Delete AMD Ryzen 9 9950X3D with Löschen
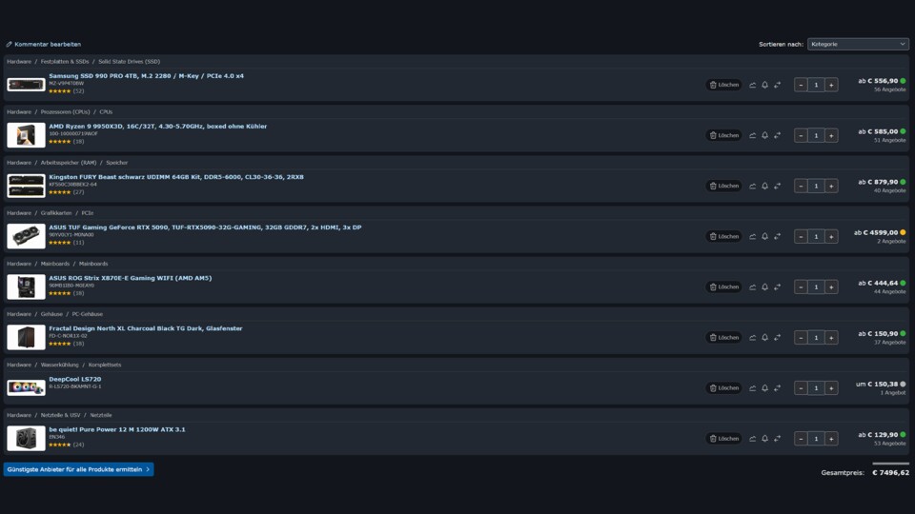915x514 pixels. coord(723,135)
